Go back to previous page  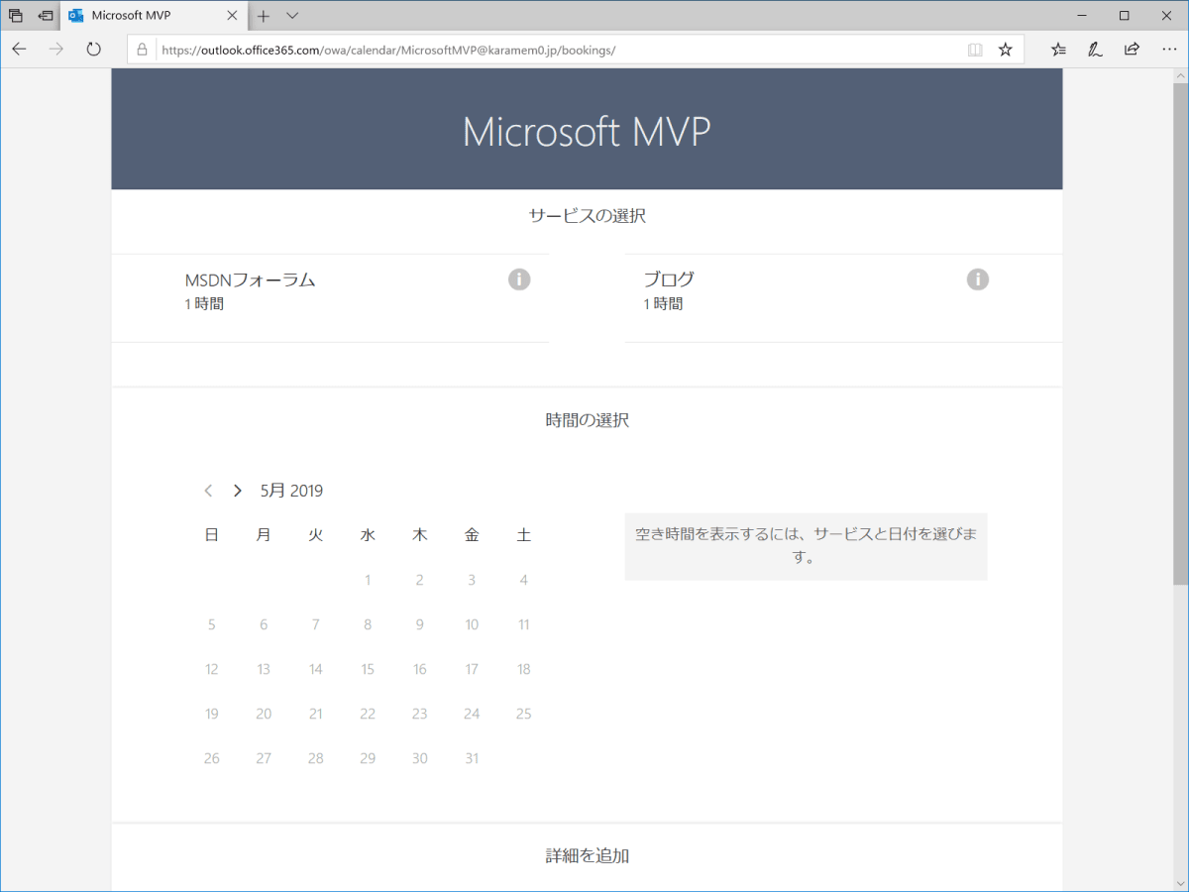(19, 49)
